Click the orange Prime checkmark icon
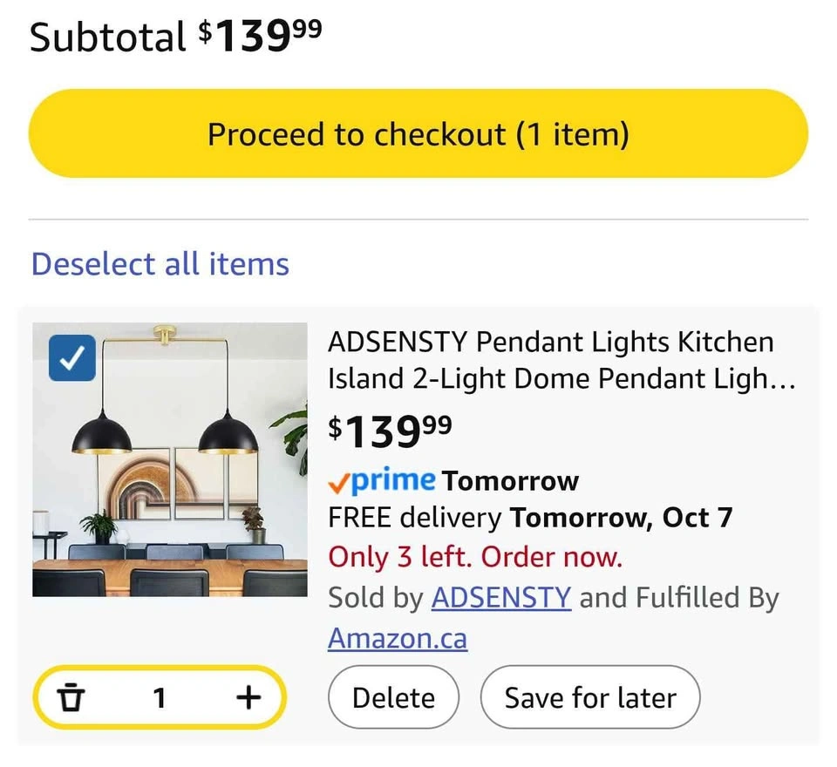Screen dimensions: 837x767 (x=339, y=481)
